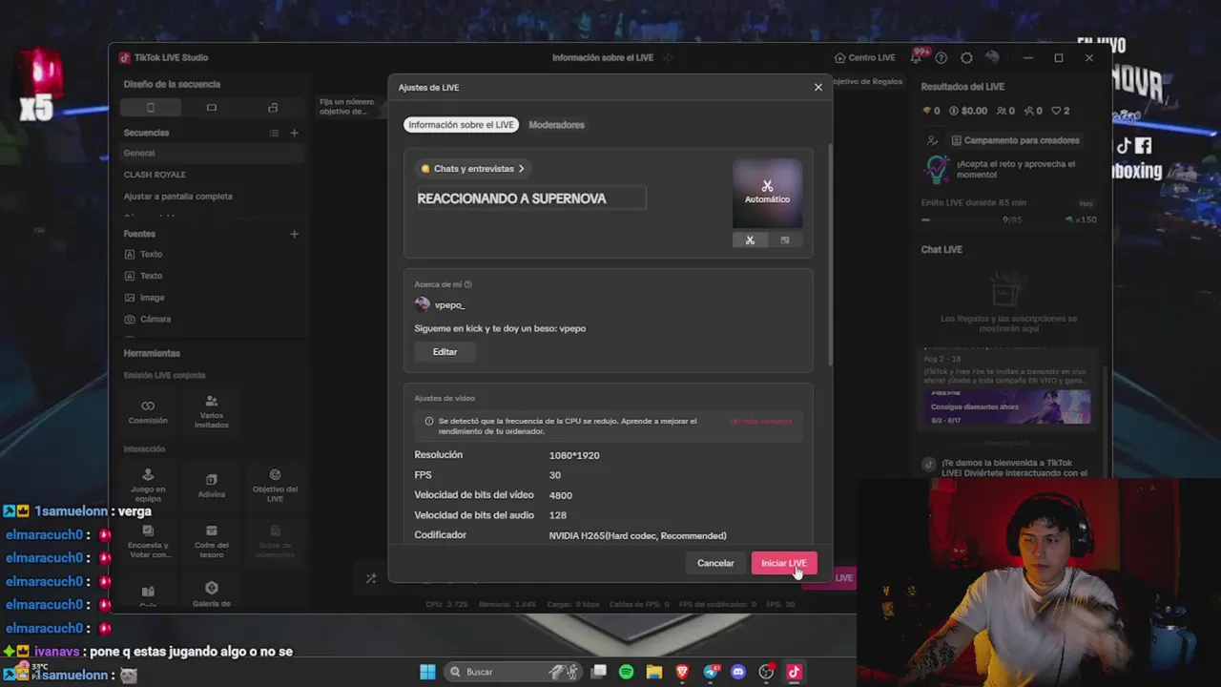
Task: Choose the upload image cover icon
Action: pos(785,240)
